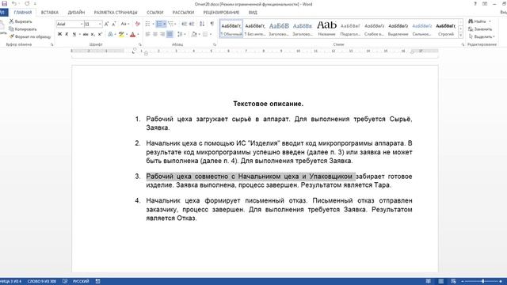Apply a bulleted list
The image size is (507, 285).
point(148,24)
